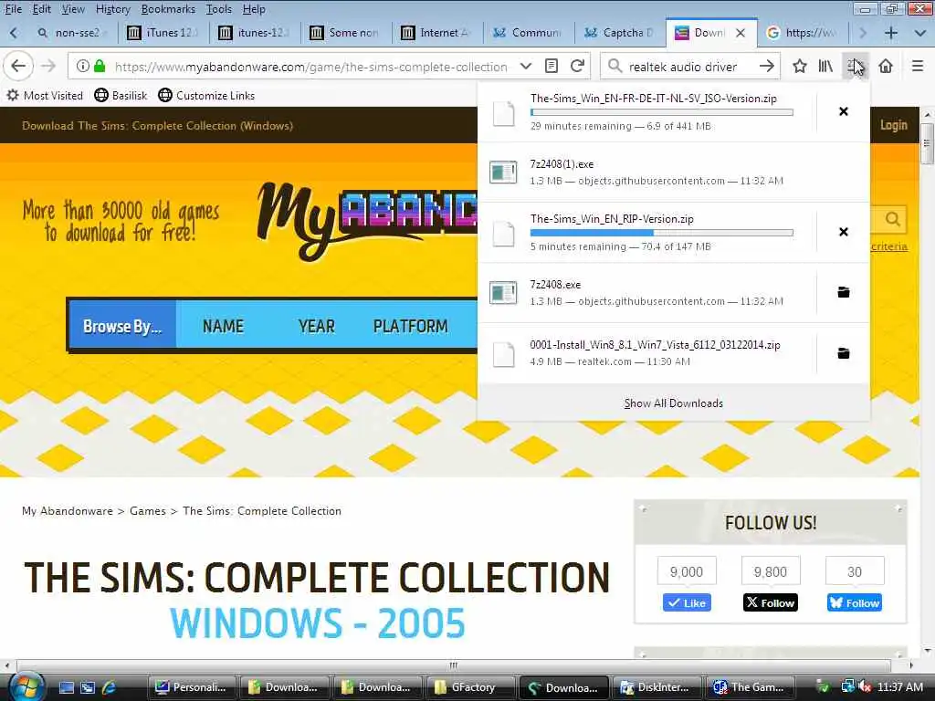
Task: Reload the current page
Action: (x=577, y=66)
